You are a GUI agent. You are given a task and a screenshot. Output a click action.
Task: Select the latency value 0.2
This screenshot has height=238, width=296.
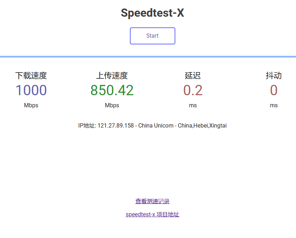tap(193, 90)
